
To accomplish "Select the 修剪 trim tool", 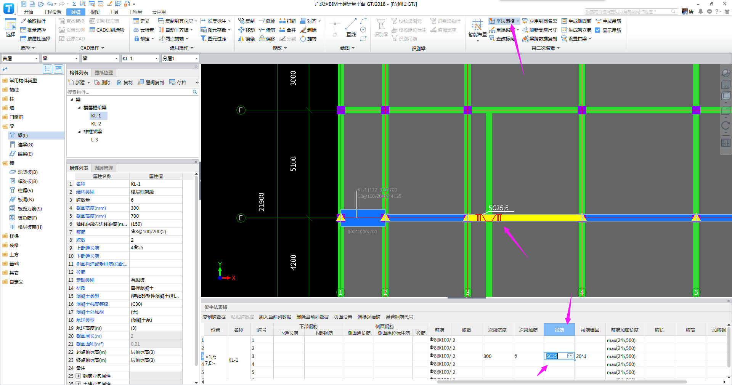I will coord(267,30).
